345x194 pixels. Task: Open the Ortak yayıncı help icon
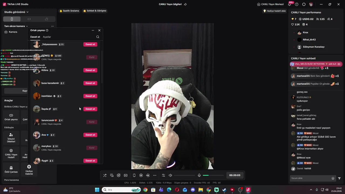pyautogui.click(x=47, y=30)
